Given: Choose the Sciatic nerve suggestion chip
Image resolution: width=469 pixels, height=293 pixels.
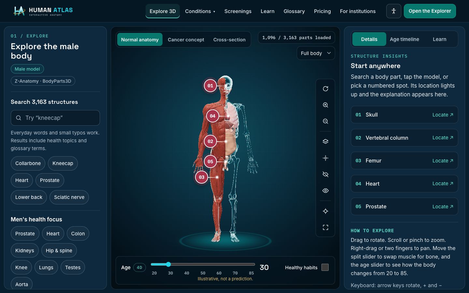Looking at the screenshot, I should [69, 197].
